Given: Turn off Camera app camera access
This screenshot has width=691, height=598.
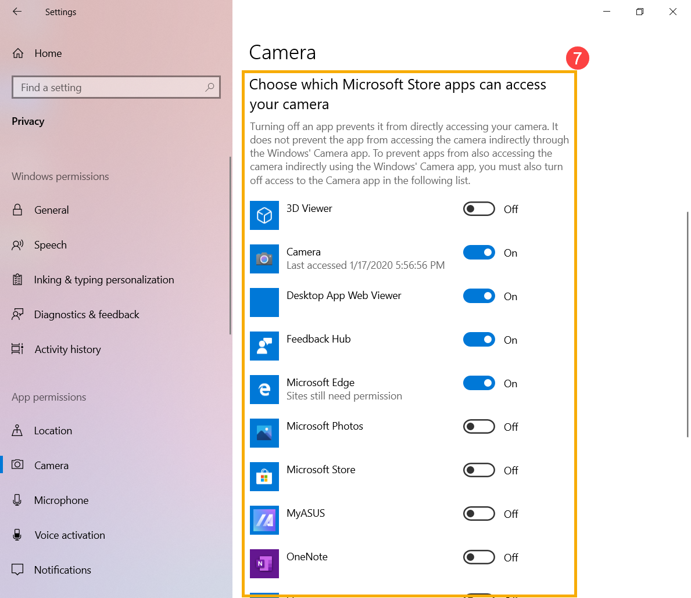Looking at the screenshot, I should click(x=479, y=253).
